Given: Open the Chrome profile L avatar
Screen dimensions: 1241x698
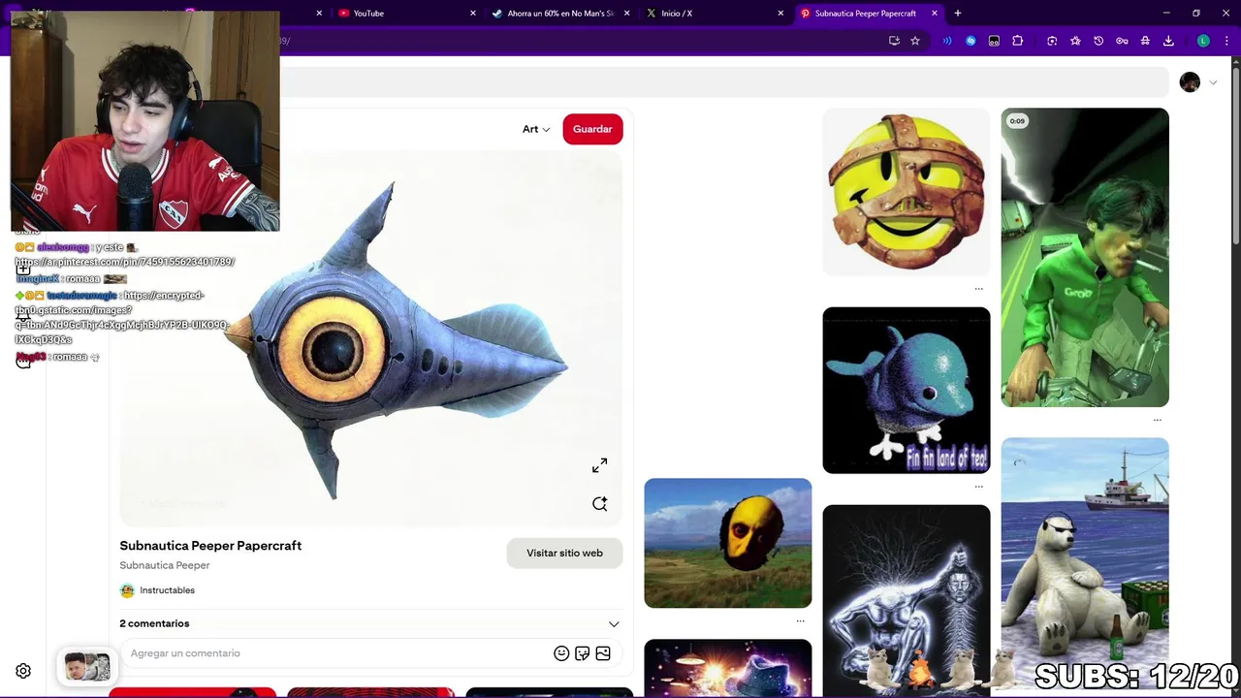Looking at the screenshot, I should (x=1203, y=41).
